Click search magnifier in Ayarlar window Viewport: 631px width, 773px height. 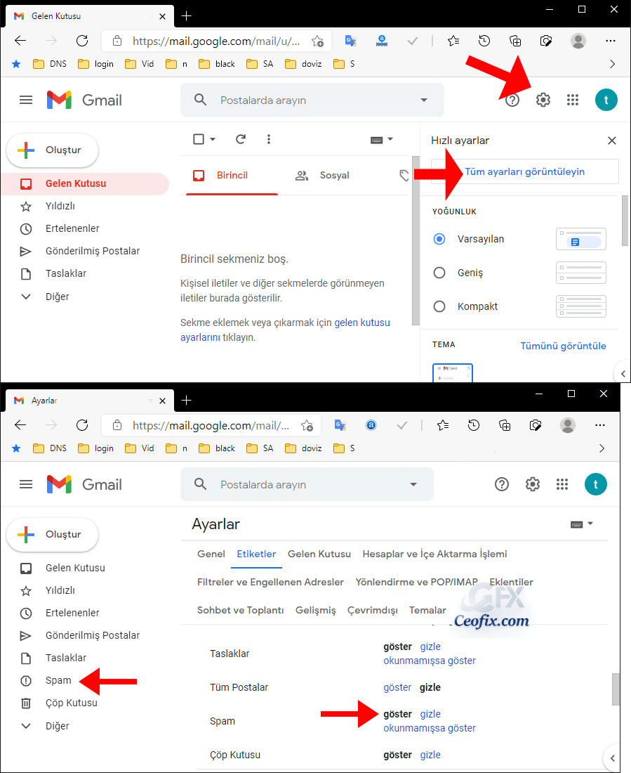[200, 485]
